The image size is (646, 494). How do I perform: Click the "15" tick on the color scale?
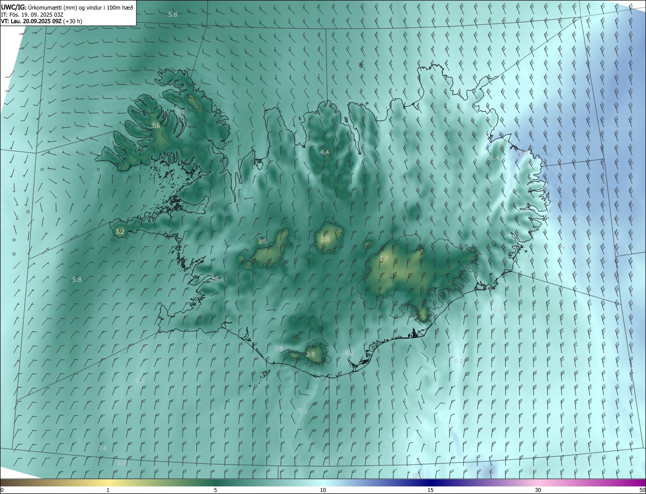[430, 490]
